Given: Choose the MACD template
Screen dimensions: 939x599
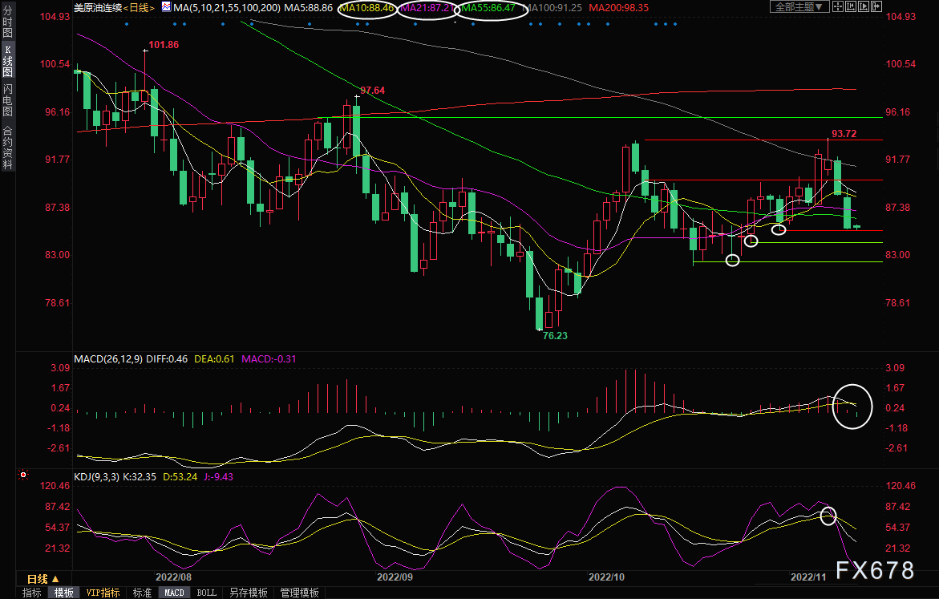Looking at the screenshot, I should click(174, 593).
